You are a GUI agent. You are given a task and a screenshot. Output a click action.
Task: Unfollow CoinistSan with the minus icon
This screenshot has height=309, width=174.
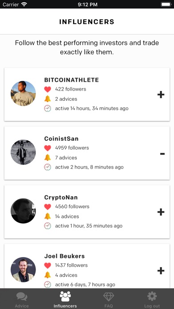pyautogui.click(x=162, y=154)
